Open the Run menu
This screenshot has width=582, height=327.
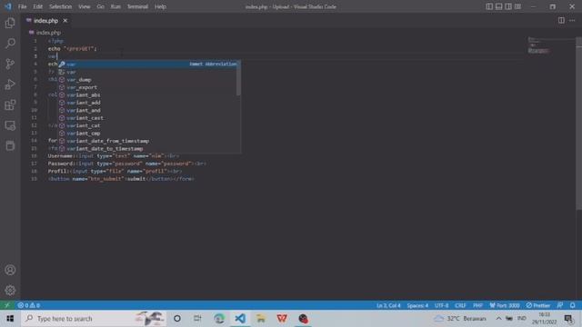coord(115,6)
